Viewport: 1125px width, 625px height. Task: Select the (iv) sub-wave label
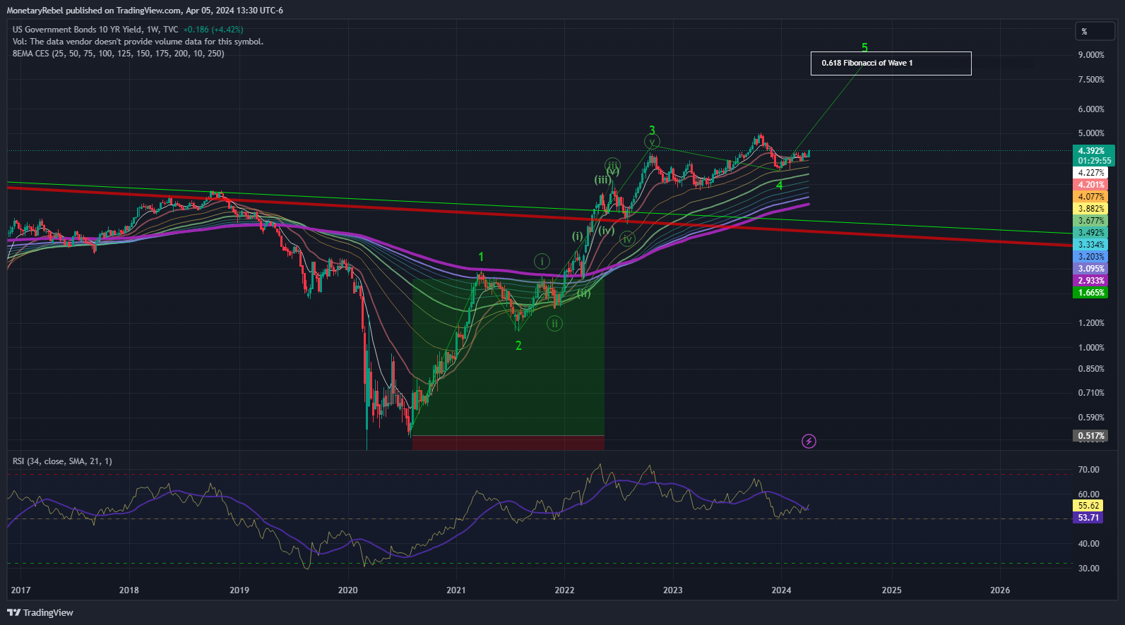click(x=607, y=231)
